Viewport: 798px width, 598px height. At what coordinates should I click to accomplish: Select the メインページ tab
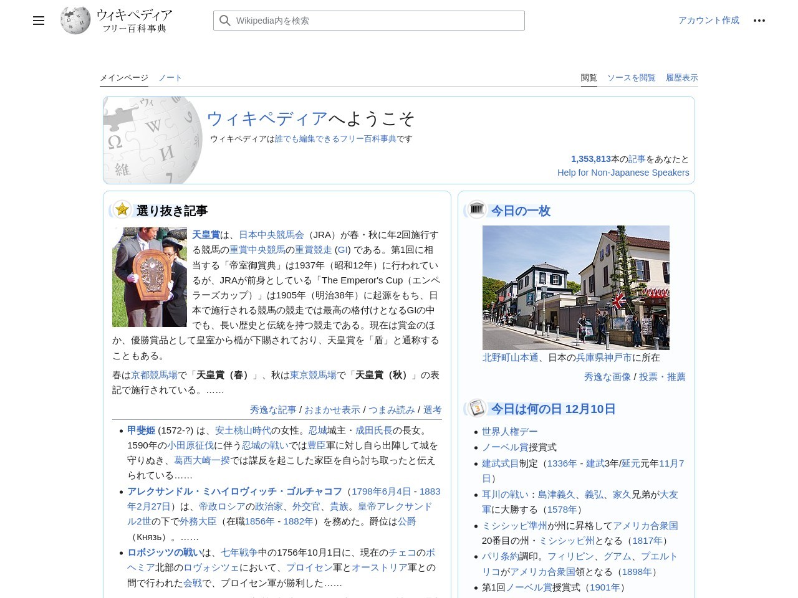[x=124, y=78]
